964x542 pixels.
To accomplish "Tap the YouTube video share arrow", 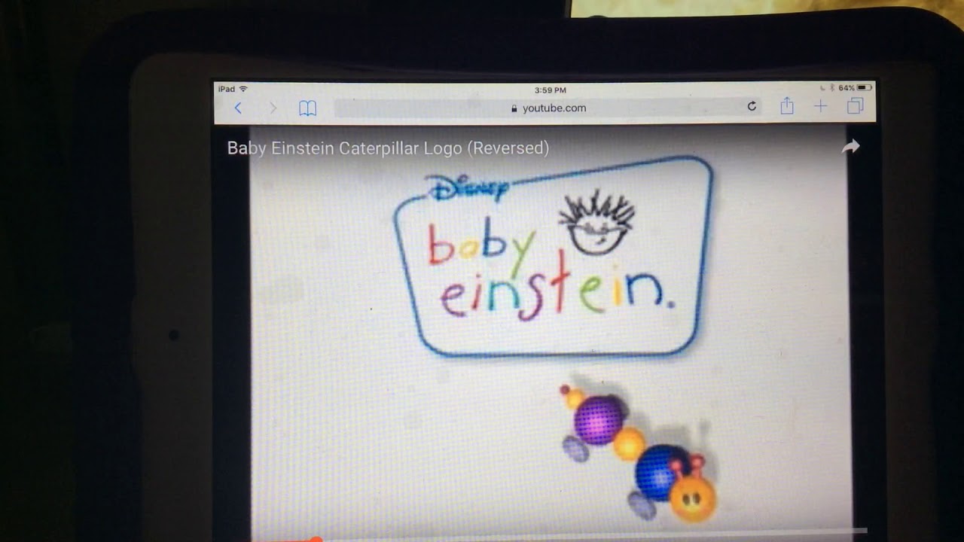I will pos(850,148).
